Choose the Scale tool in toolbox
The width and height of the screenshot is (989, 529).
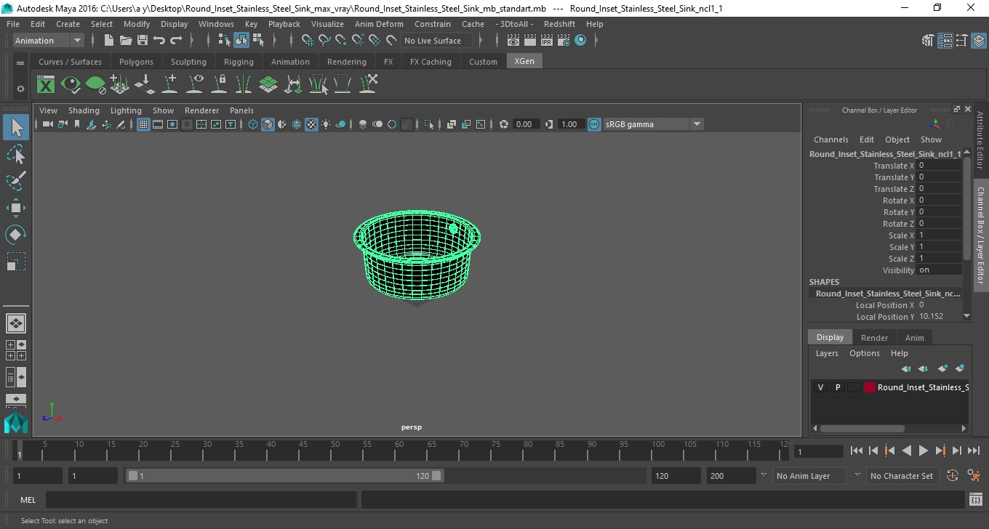tap(16, 261)
